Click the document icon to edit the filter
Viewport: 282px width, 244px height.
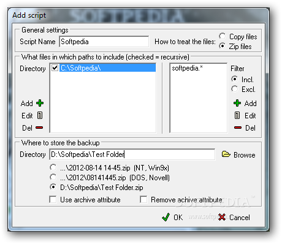(x=237, y=115)
